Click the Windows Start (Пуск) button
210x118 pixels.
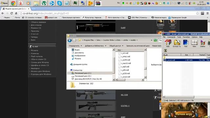coord(4,3)
